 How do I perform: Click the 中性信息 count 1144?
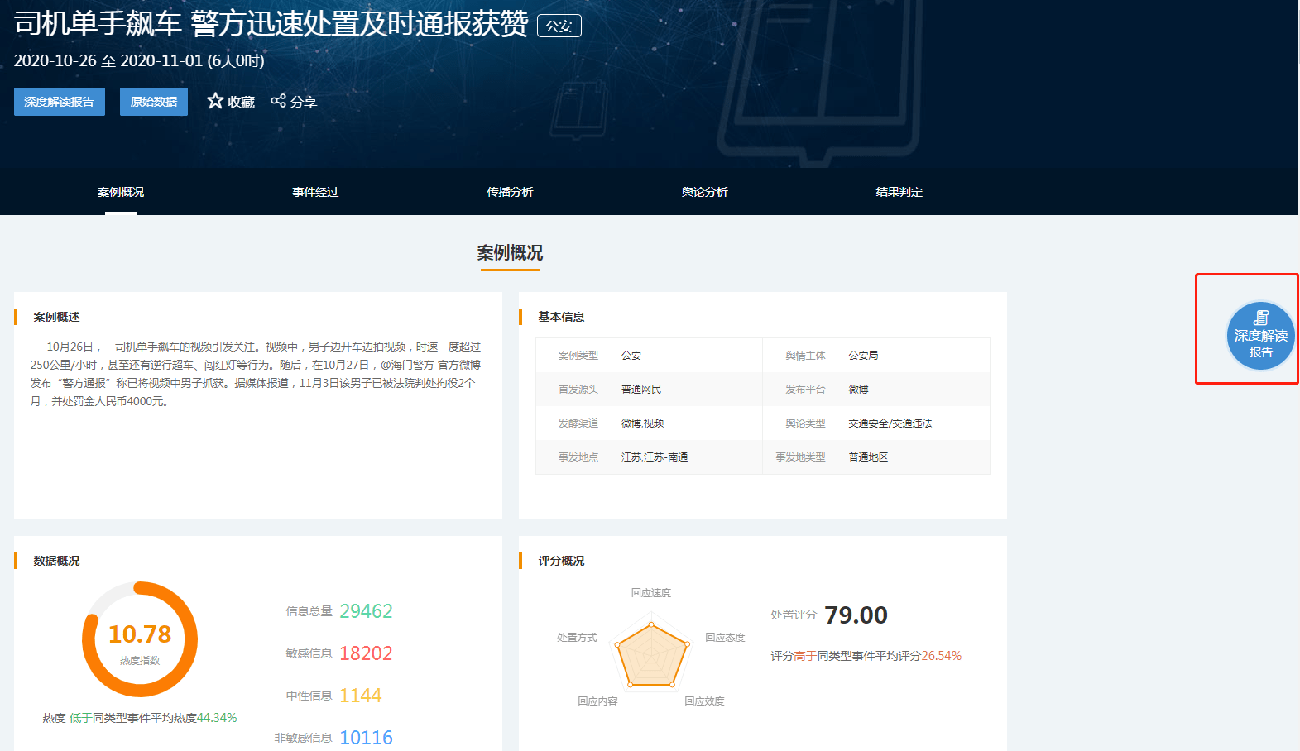click(x=361, y=696)
